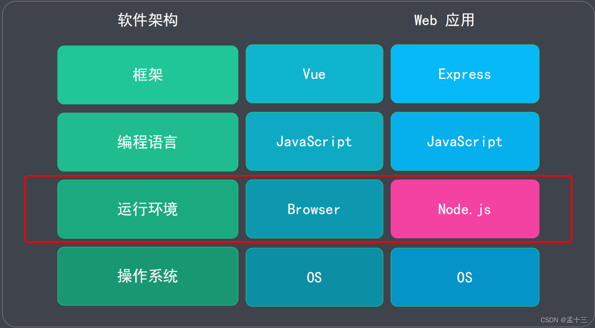Click the Web 应用 heading
This screenshot has width=595, height=328.
tap(444, 20)
